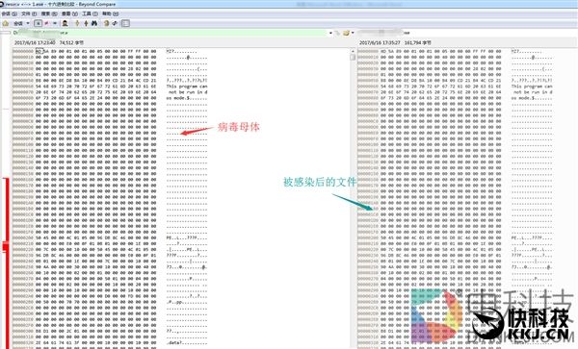Expand dropdown arrow beside browse folder icon
This screenshot has width=578, height=349.
[x=353, y=33]
